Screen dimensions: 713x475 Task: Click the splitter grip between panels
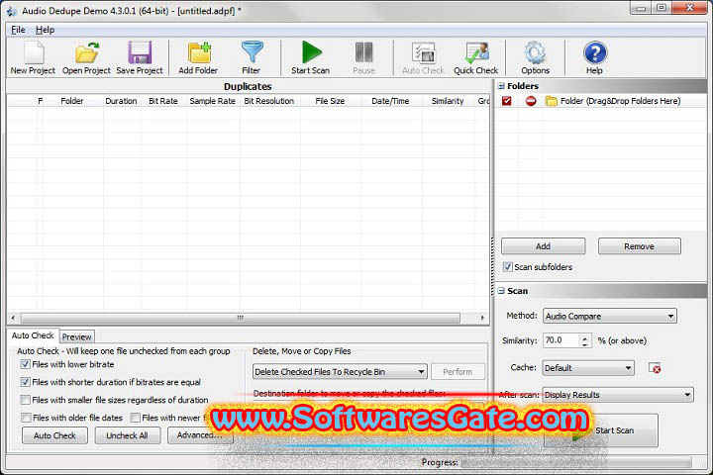(492, 267)
